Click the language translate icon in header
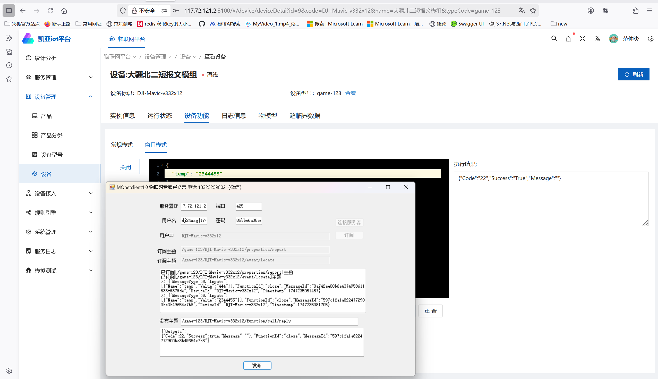This screenshot has height=379, width=658. coord(597,39)
